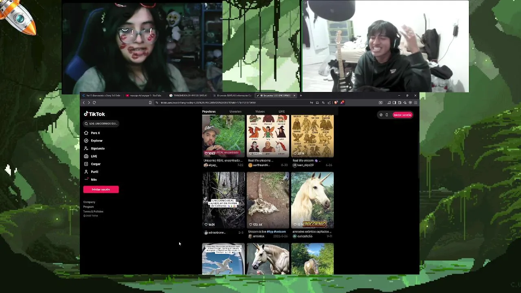Open the flying pegasus airplane window thumbnail
The height and width of the screenshot is (293, 521).
(x=223, y=259)
